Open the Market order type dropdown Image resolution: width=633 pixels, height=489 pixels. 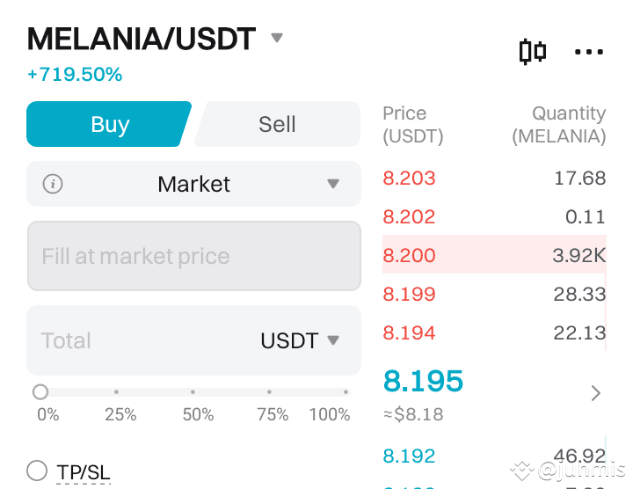pos(193,184)
